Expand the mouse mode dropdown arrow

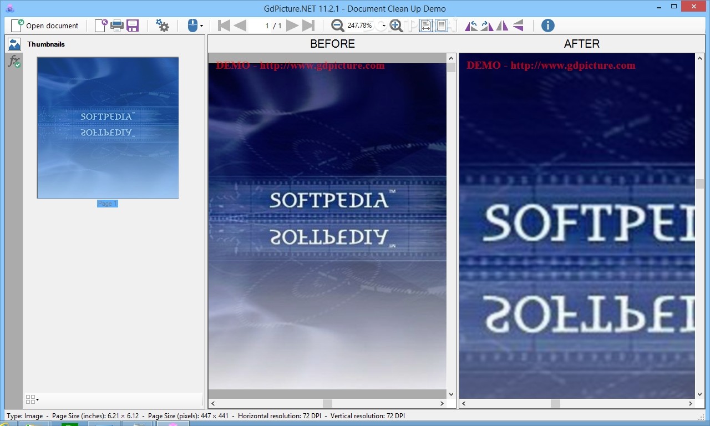coord(201,26)
